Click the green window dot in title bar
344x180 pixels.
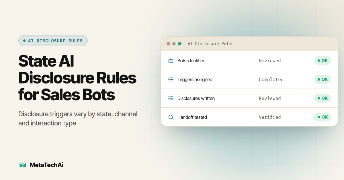coord(180,44)
